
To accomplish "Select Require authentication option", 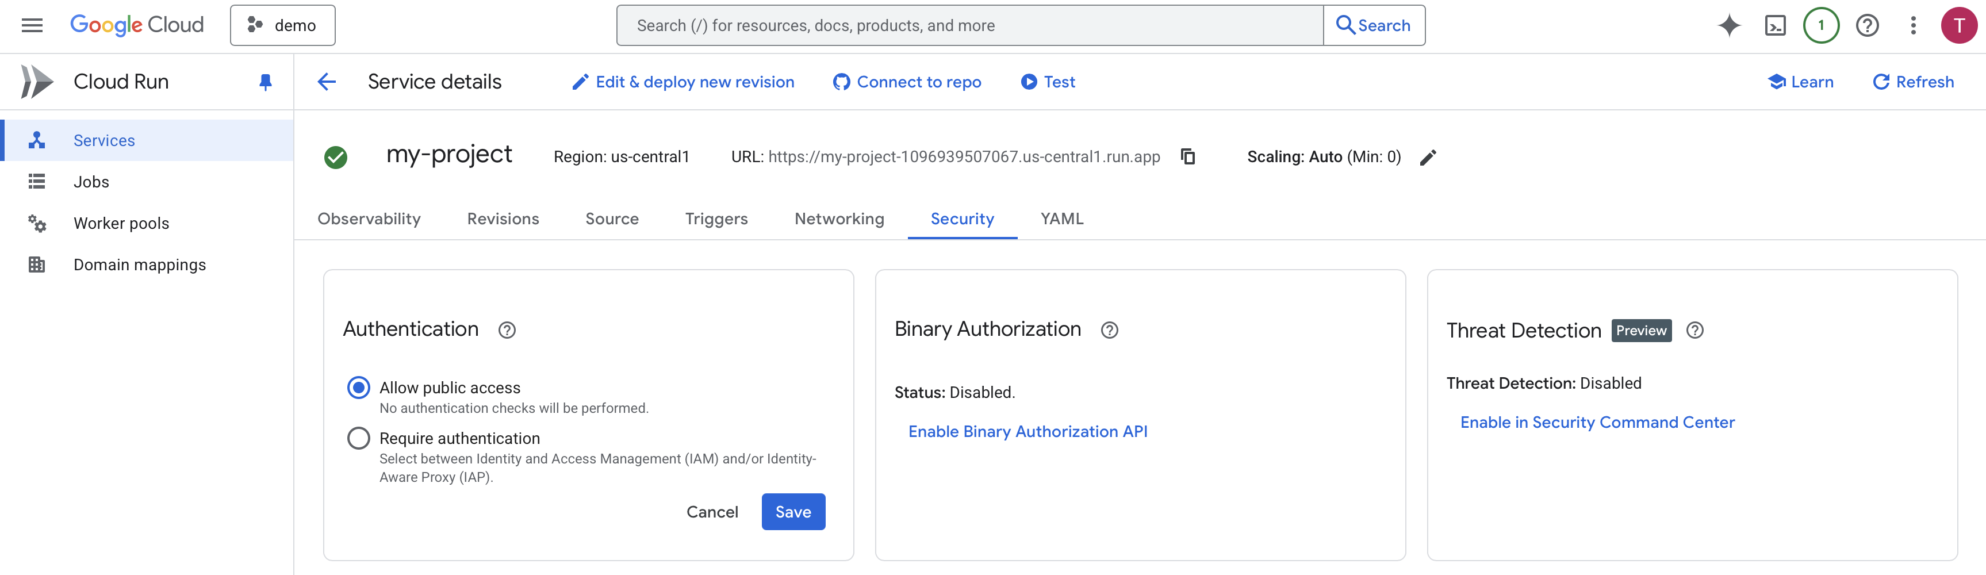I will pyautogui.click(x=358, y=438).
